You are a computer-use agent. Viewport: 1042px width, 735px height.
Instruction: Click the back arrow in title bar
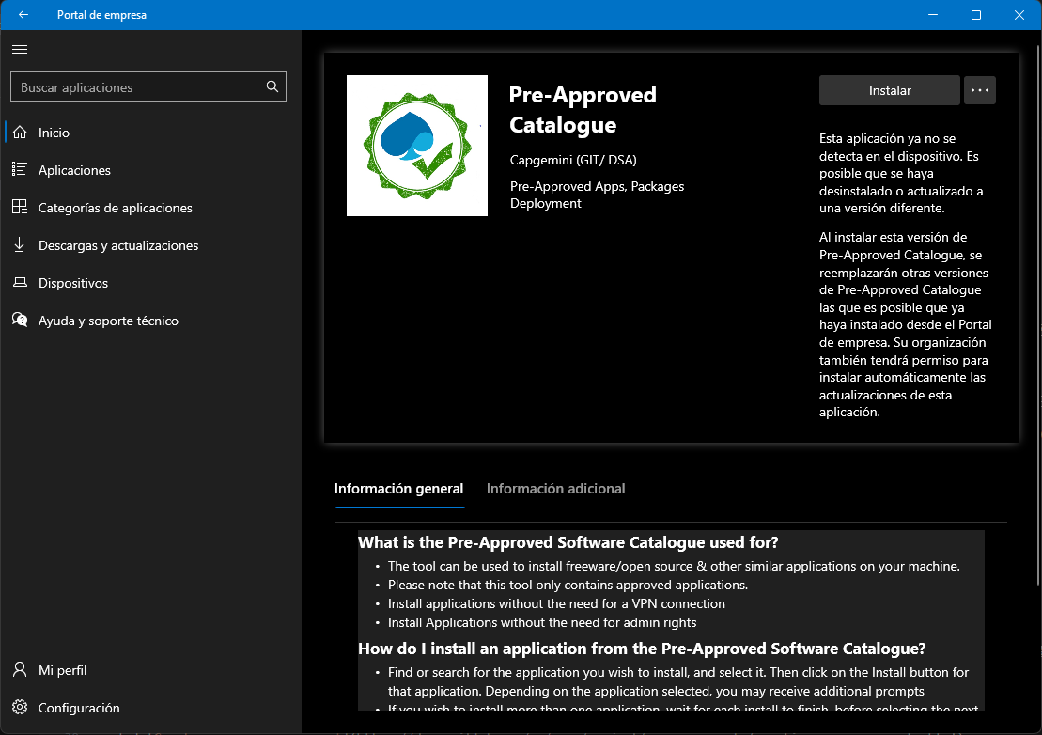pos(23,15)
